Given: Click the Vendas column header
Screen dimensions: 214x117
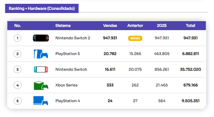Looking at the screenshot, I should point(110,25).
